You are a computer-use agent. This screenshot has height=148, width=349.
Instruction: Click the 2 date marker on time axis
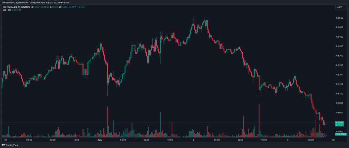coord(194,140)
